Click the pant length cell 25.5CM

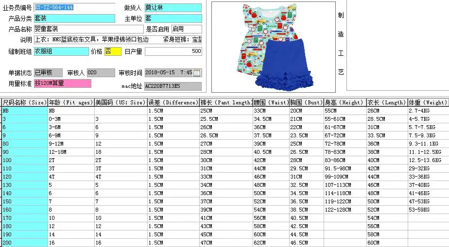pos(226,119)
